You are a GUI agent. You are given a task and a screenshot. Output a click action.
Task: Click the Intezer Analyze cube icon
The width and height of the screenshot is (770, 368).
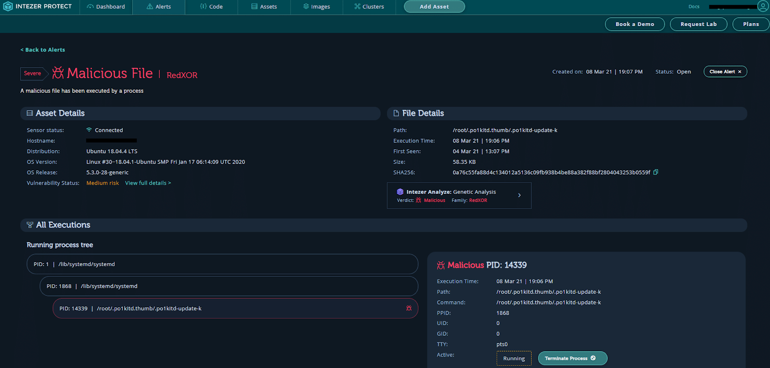400,191
